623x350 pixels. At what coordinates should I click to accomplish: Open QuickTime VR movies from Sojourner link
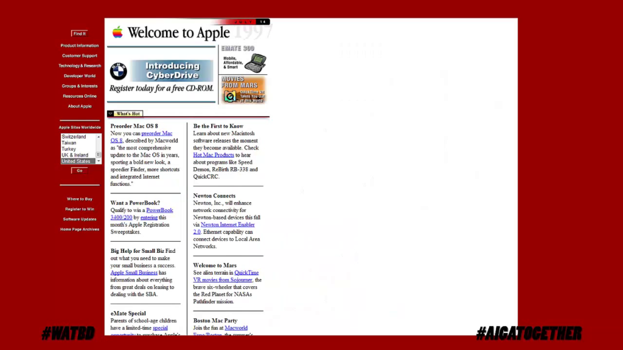226,276
